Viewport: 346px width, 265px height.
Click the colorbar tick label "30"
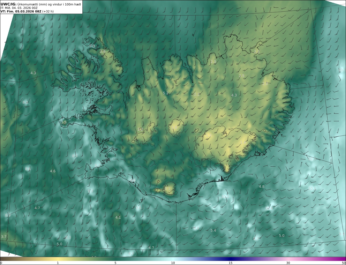[288, 263]
